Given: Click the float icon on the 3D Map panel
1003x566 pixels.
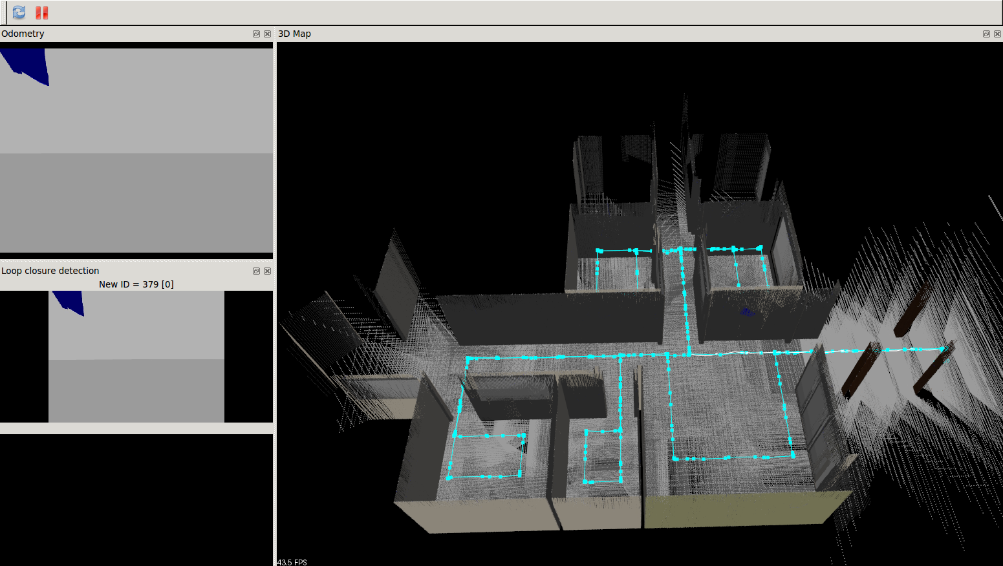Looking at the screenshot, I should [x=986, y=34].
